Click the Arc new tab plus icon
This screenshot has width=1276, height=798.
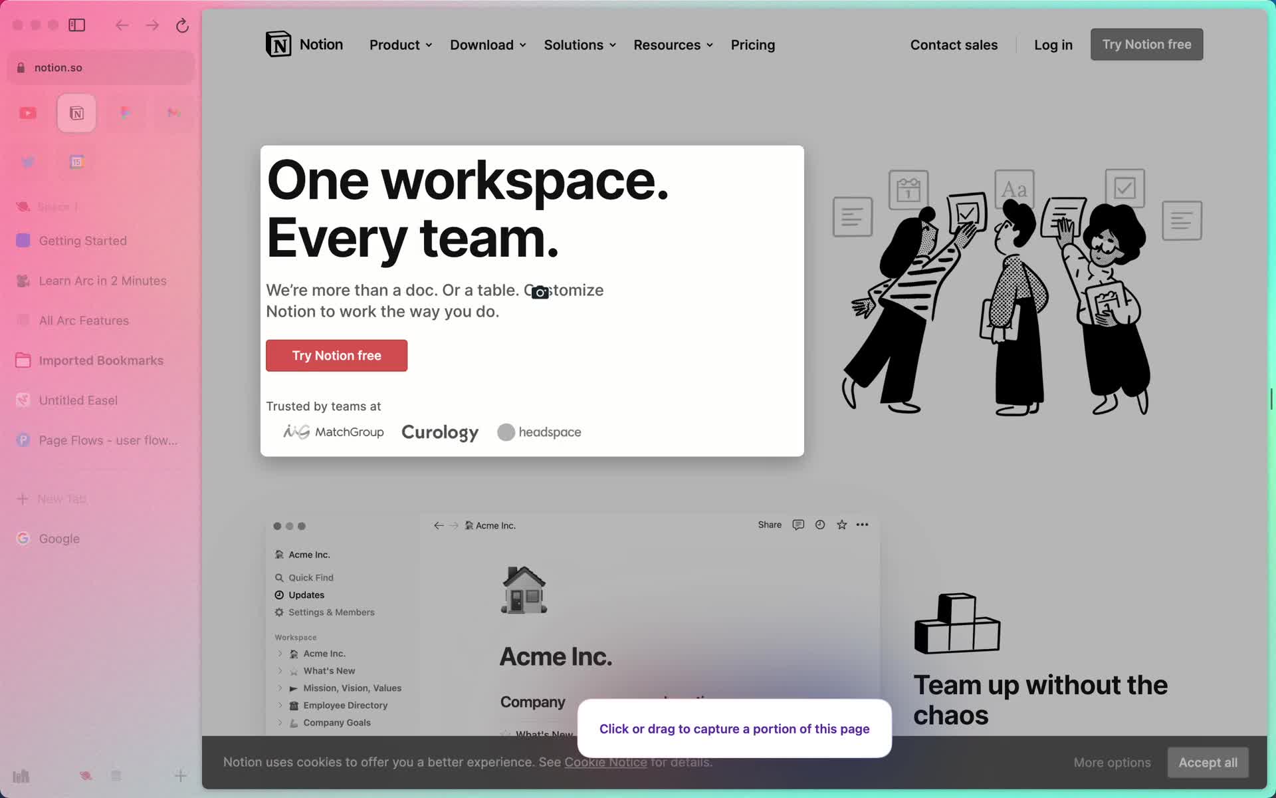[x=23, y=498]
